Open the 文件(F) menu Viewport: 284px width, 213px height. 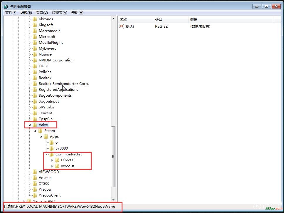pyautogui.click(x=11, y=13)
